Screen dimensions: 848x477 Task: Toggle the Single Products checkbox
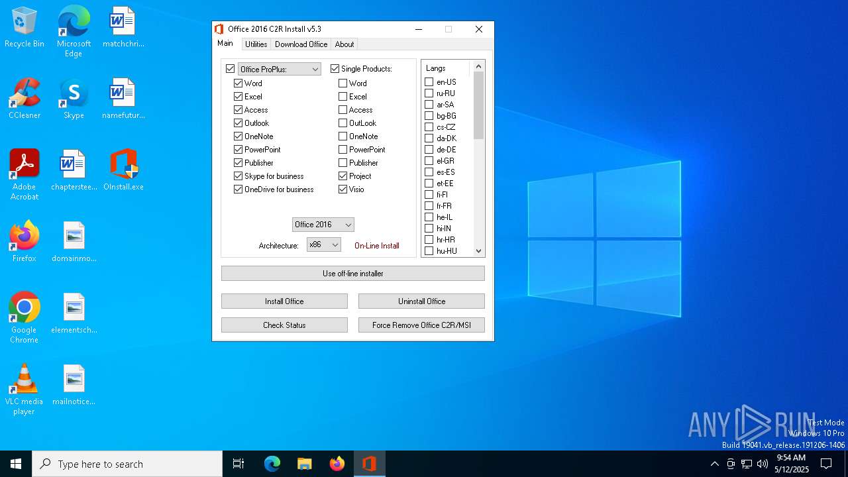(x=335, y=69)
